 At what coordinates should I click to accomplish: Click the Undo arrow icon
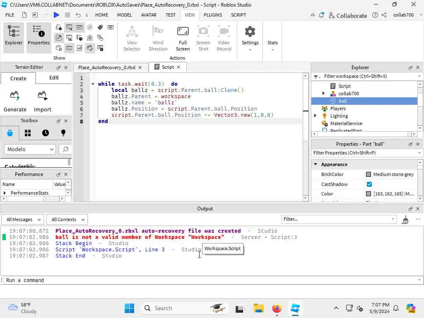(x=78, y=15)
